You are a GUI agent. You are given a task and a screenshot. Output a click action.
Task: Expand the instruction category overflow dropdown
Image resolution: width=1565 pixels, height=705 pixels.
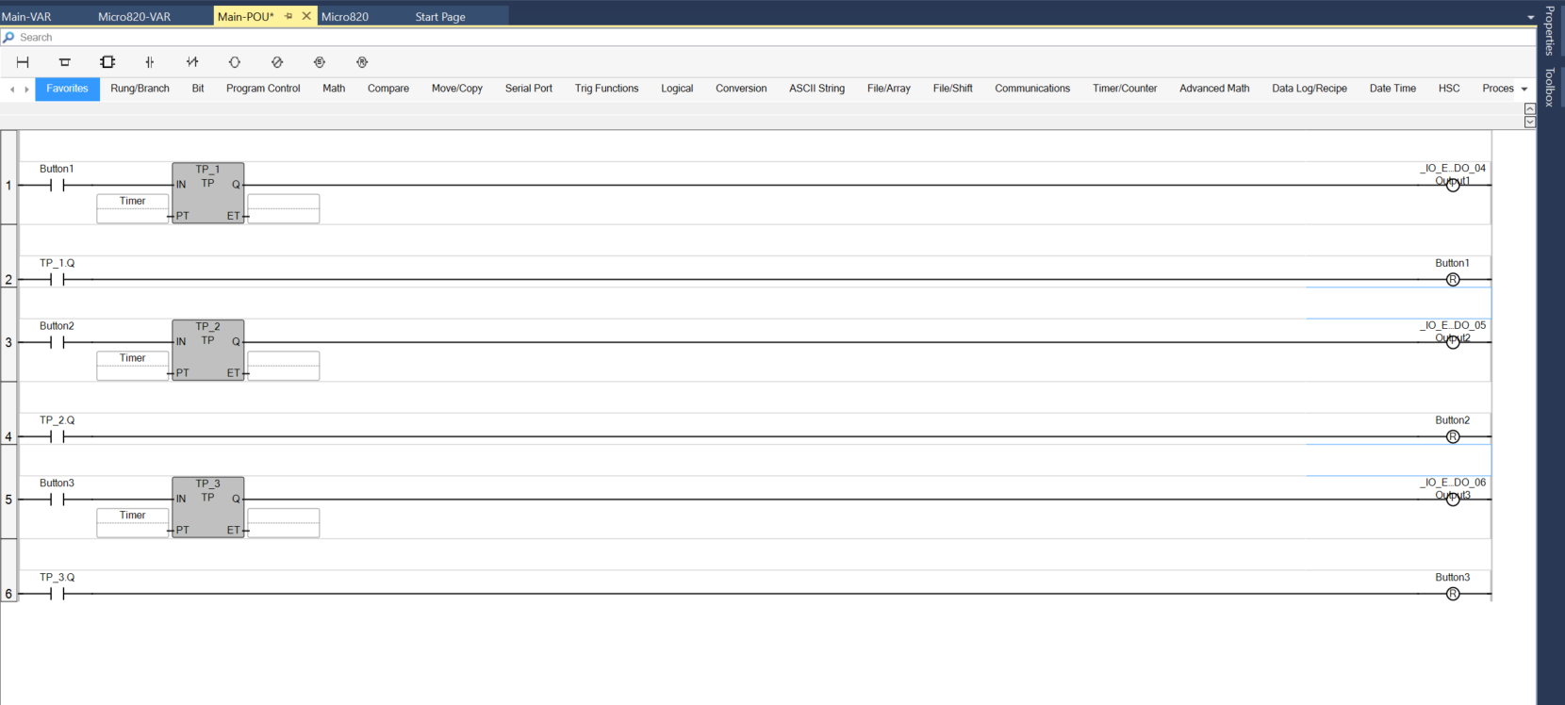click(x=1524, y=89)
